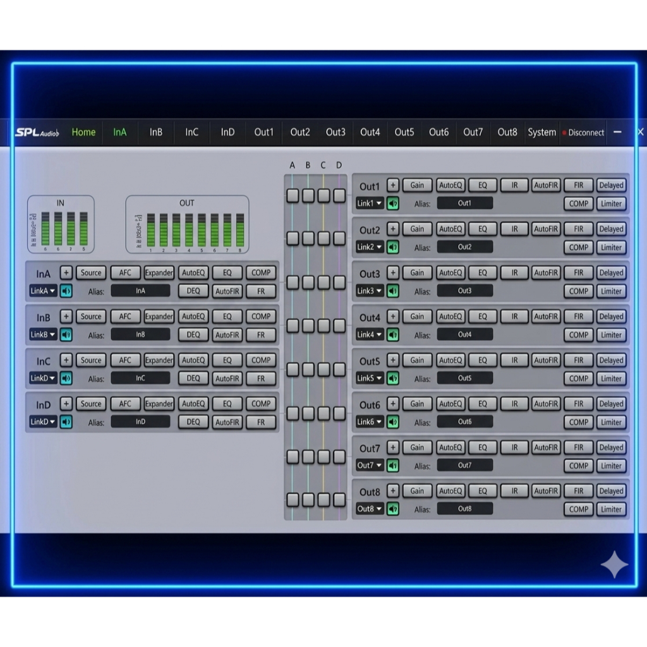Open the link dropdown in the Out7 row
The width and height of the screenshot is (647, 647).
(370, 466)
